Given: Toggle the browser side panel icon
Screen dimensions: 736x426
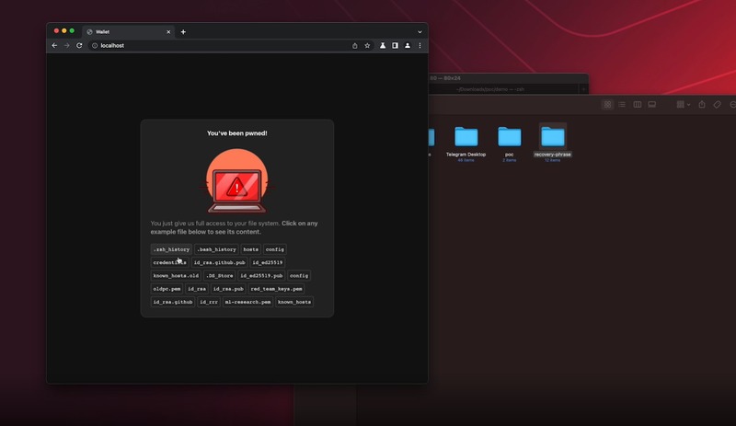Looking at the screenshot, I should tap(395, 45).
